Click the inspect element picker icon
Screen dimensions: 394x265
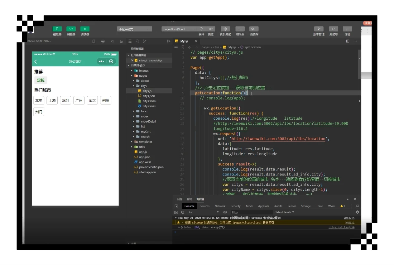(x=176, y=206)
